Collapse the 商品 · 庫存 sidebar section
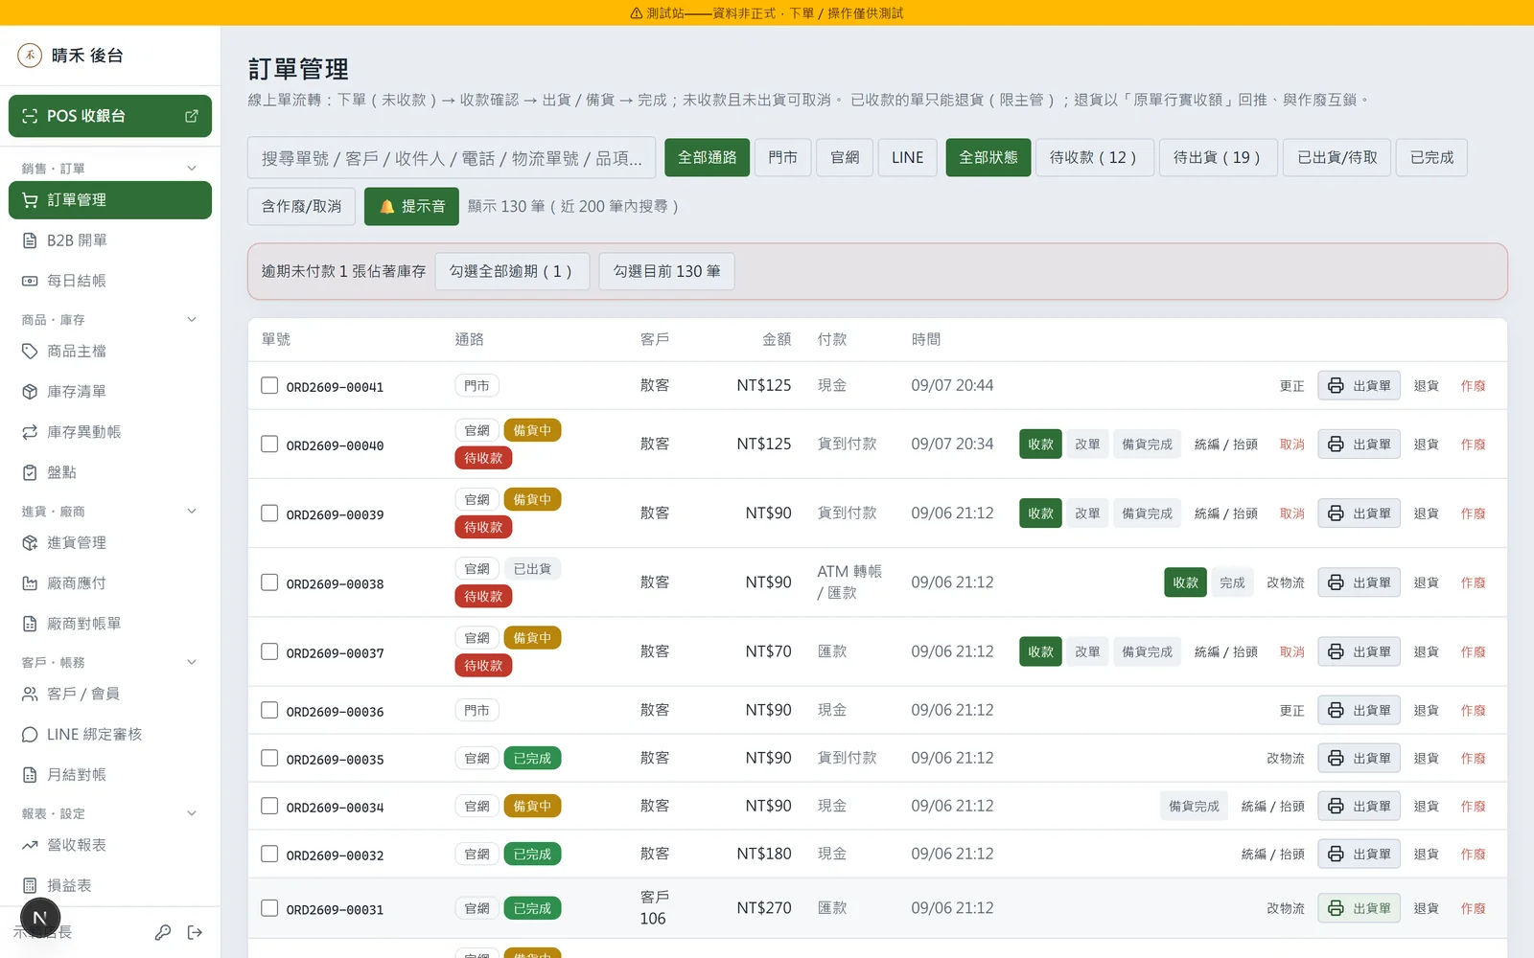This screenshot has height=958, width=1534. coord(192,319)
